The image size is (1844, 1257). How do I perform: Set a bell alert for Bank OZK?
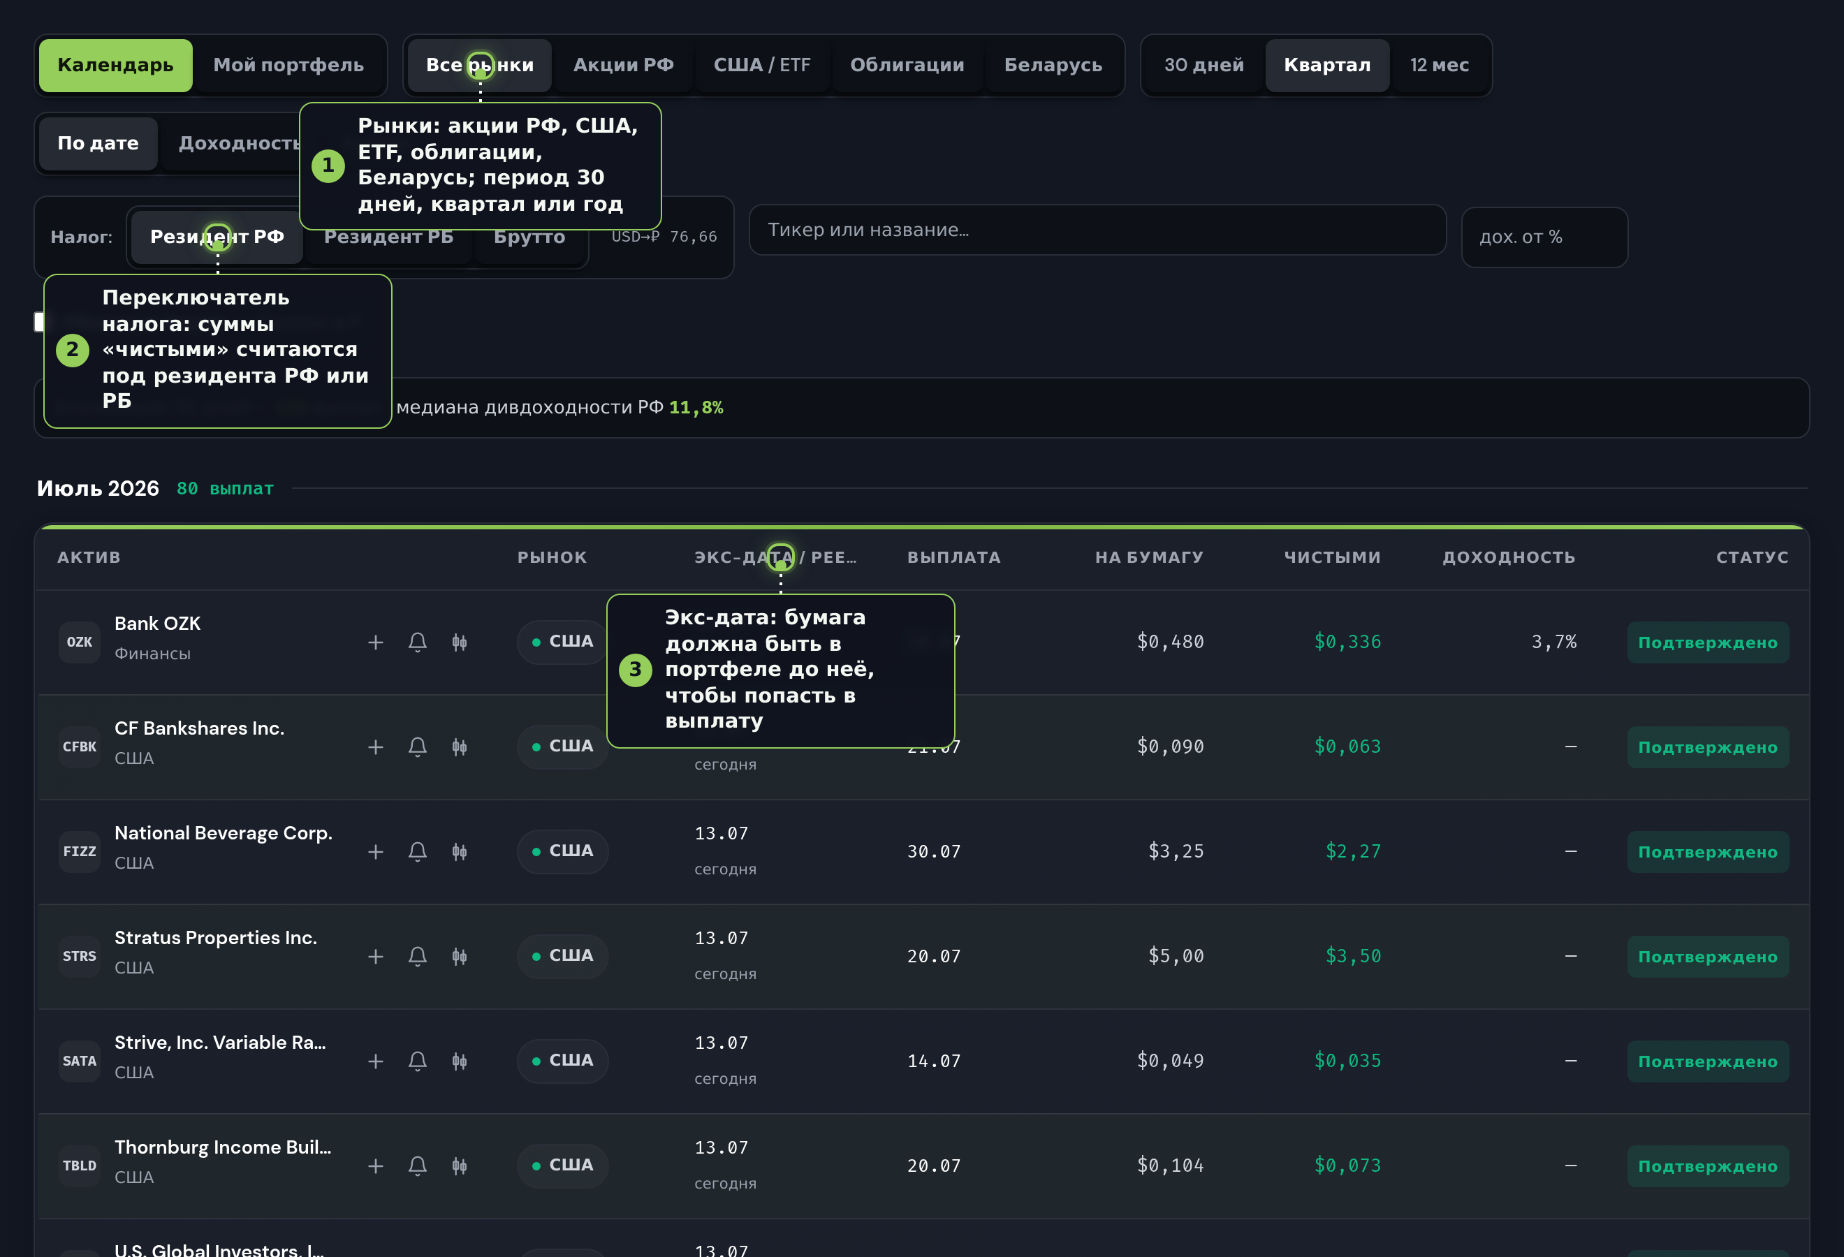[418, 642]
